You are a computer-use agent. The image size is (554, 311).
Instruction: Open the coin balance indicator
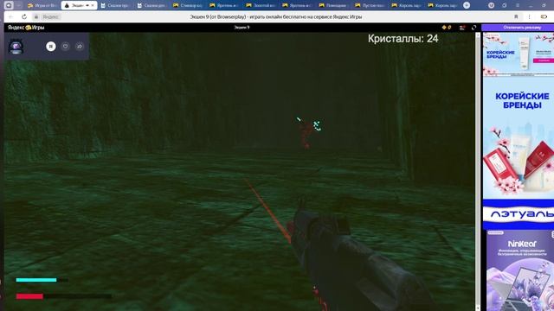click(447, 28)
